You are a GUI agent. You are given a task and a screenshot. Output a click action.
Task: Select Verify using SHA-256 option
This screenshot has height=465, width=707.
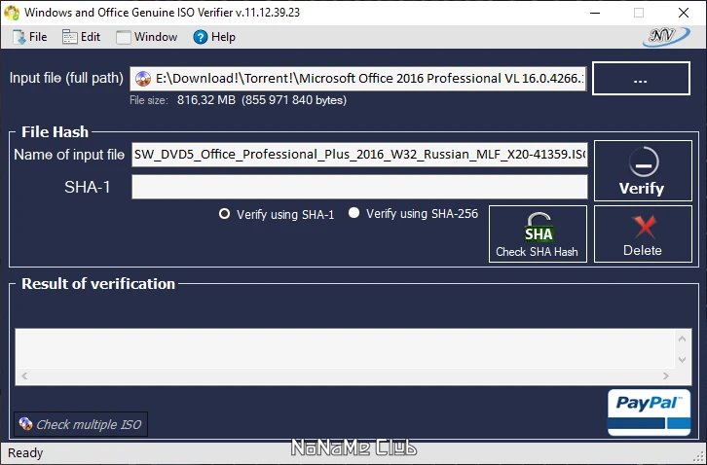(413, 213)
